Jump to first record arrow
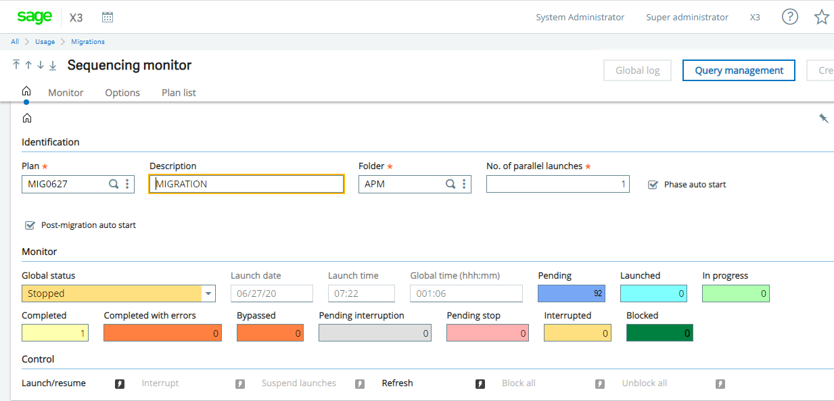The image size is (834, 401). (x=16, y=65)
